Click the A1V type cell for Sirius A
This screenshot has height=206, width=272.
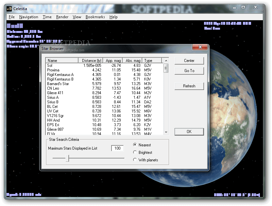coord(147,97)
